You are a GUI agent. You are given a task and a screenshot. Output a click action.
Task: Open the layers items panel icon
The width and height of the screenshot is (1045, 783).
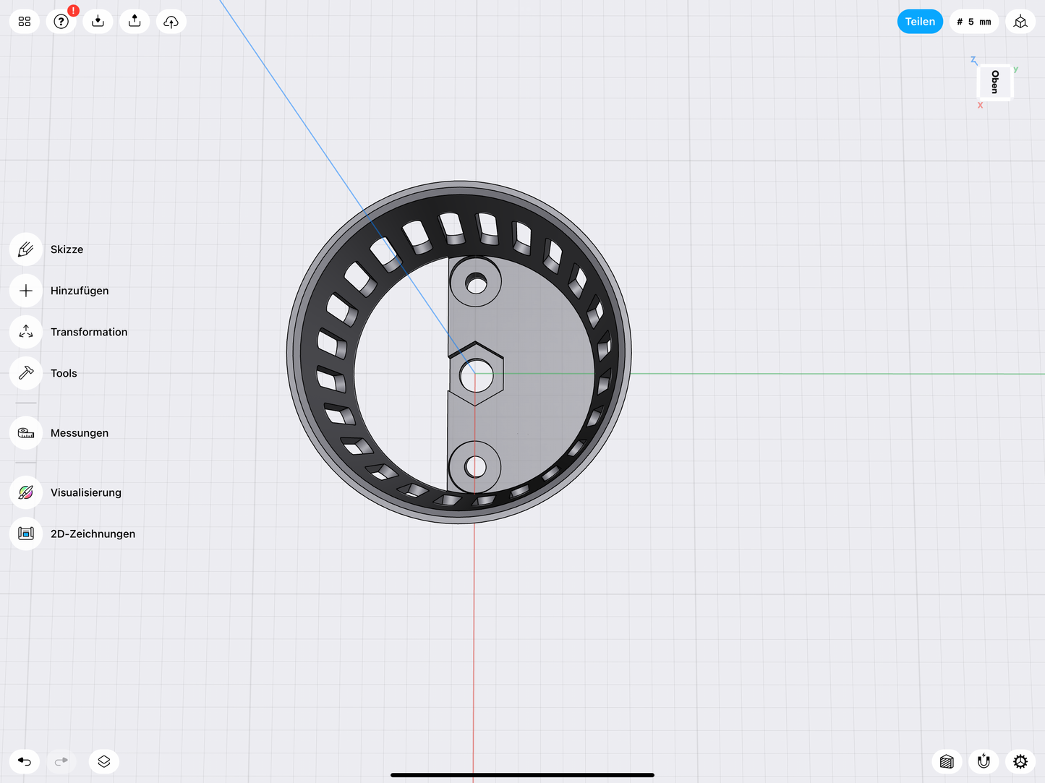(104, 761)
